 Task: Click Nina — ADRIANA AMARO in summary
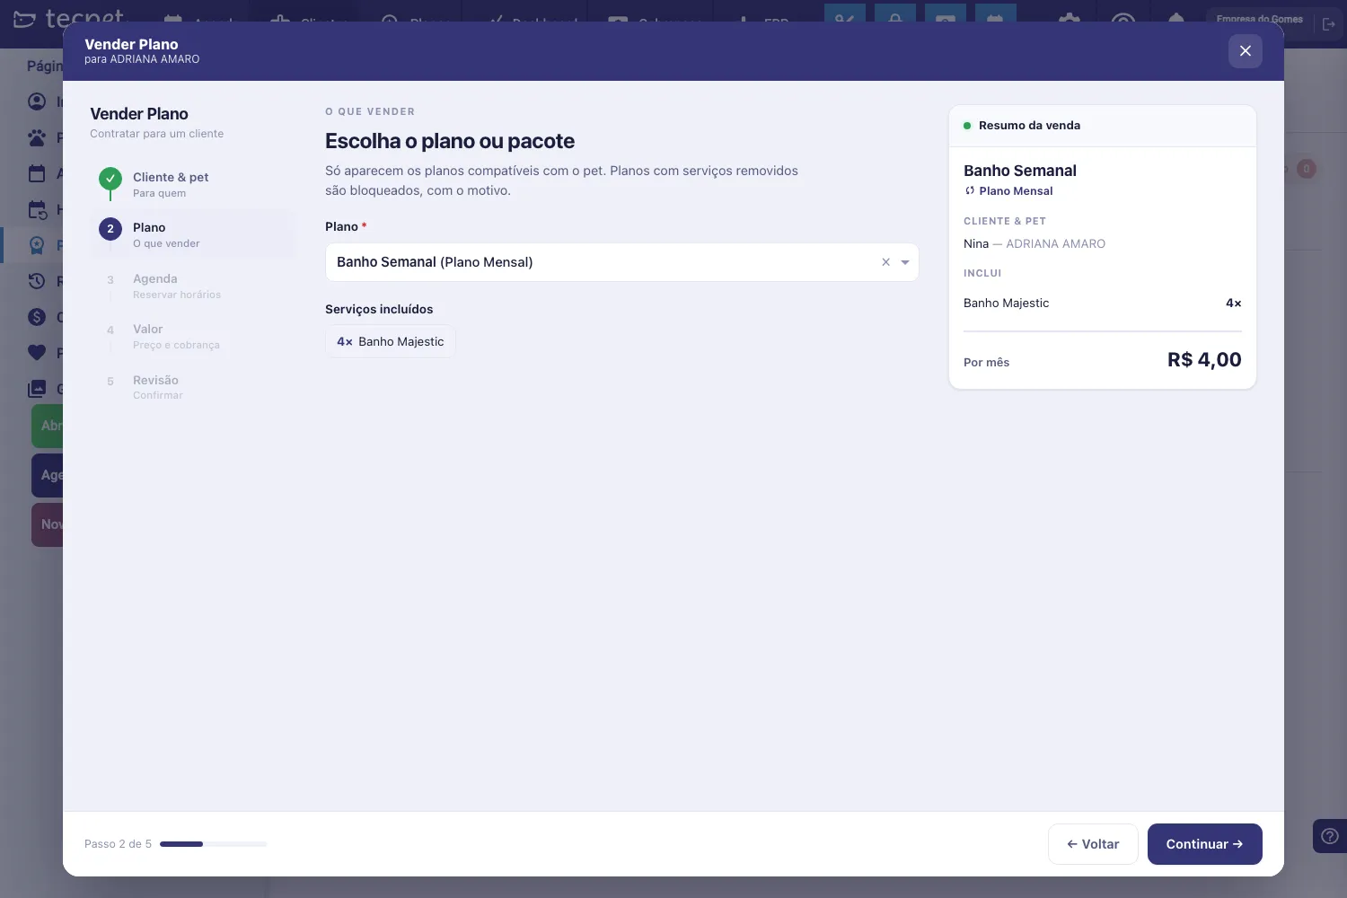(1034, 243)
